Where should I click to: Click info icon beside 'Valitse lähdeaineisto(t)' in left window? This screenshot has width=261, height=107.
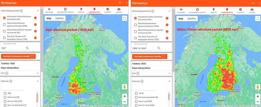pyautogui.click(x=21, y=11)
